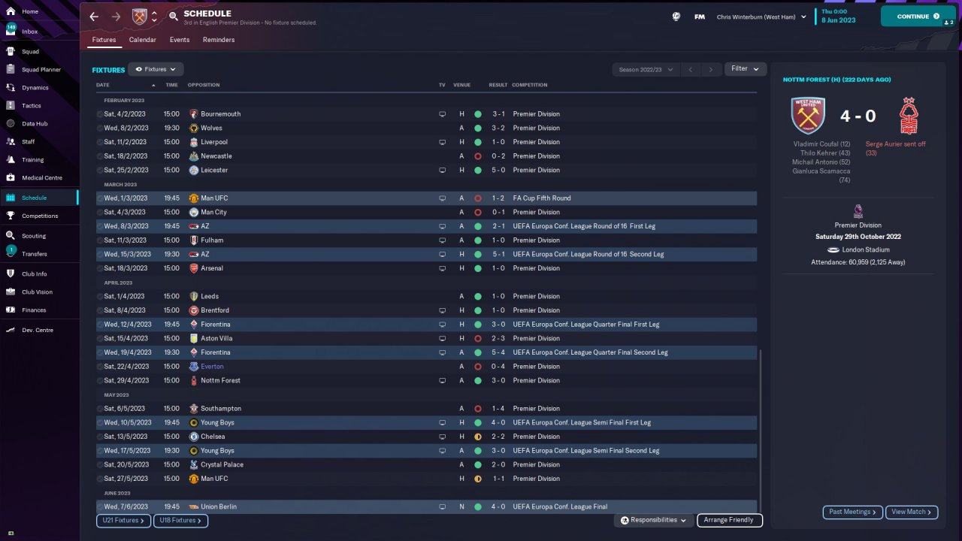Open the Finances screen

click(34, 310)
